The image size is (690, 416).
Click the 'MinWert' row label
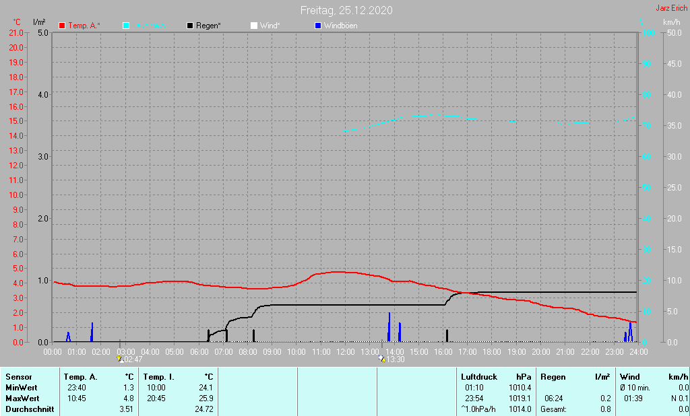pos(22,388)
